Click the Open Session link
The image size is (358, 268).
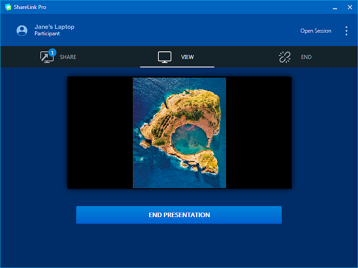coord(315,31)
